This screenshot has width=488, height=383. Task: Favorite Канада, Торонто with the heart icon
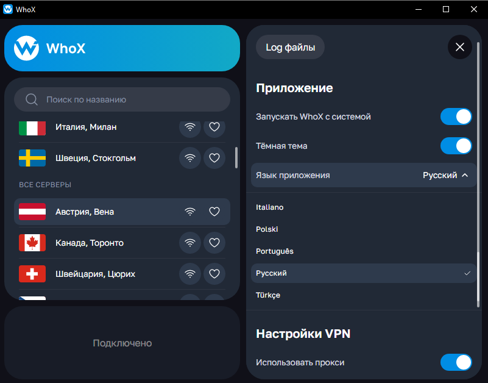(x=214, y=243)
